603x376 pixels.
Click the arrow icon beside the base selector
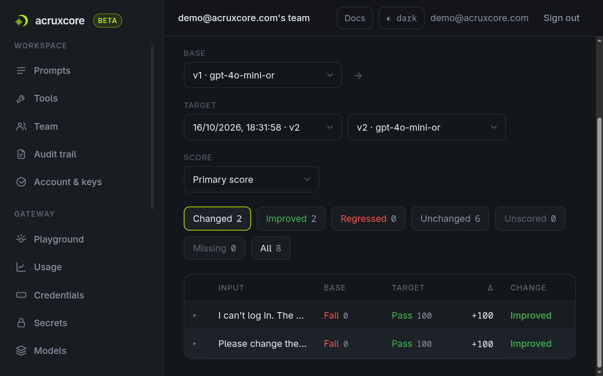[358, 75]
